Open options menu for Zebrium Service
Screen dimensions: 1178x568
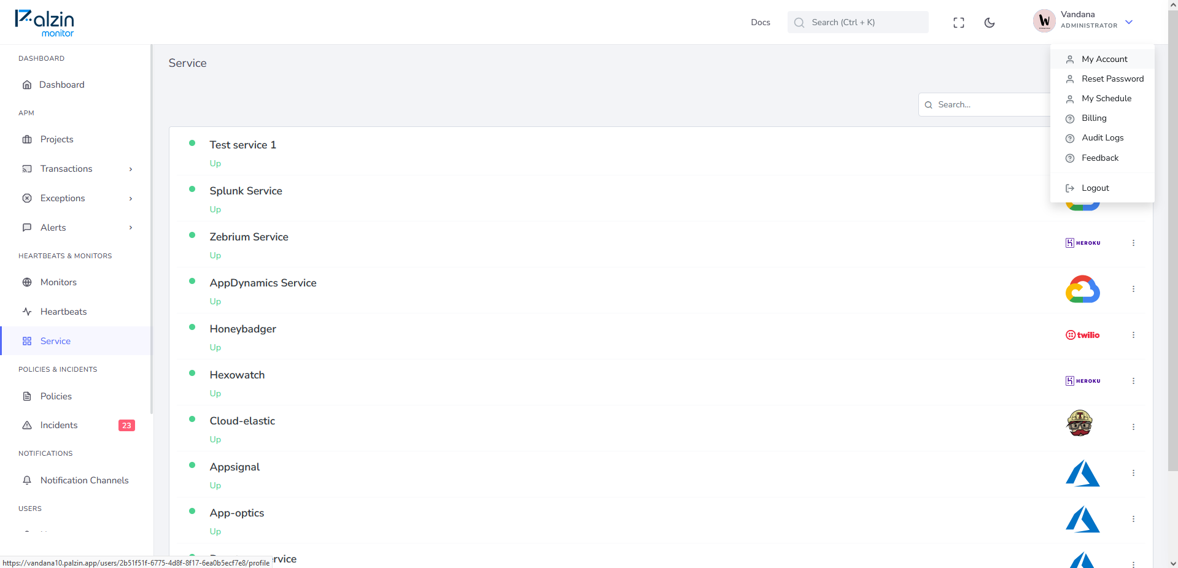pos(1133,243)
